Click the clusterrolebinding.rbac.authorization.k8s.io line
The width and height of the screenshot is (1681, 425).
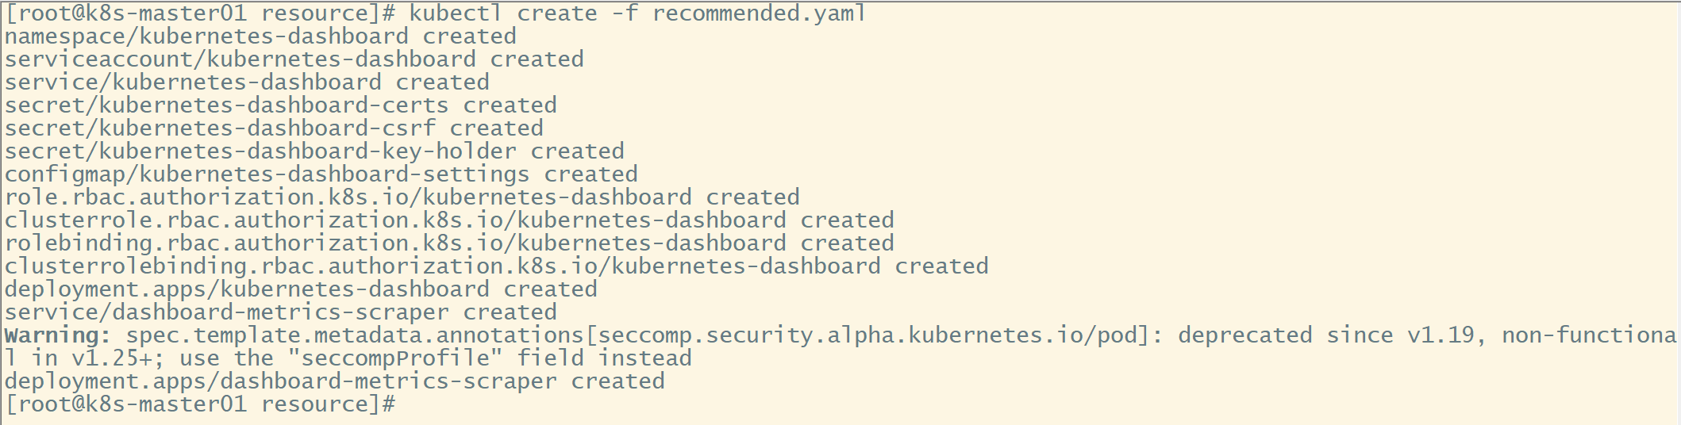click(497, 267)
